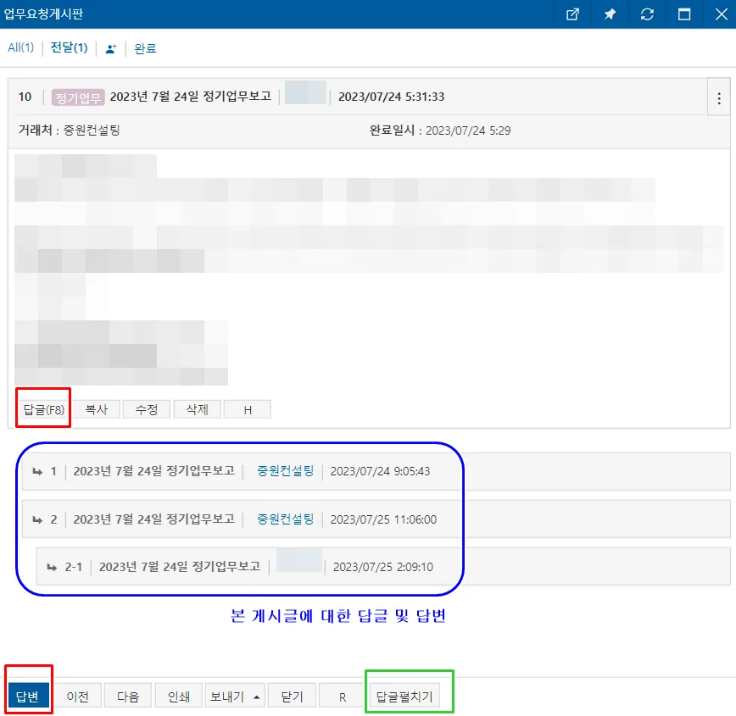Image resolution: width=736 pixels, height=716 pixels.
Task: Click the 인쇄 print button
Action: (179, 696)
